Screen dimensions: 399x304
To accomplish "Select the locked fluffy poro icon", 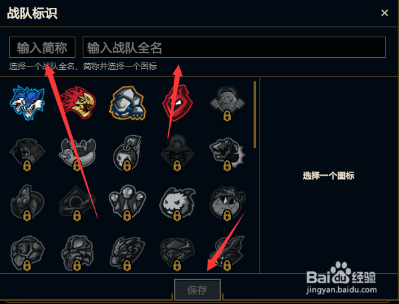I will [177, 204].
